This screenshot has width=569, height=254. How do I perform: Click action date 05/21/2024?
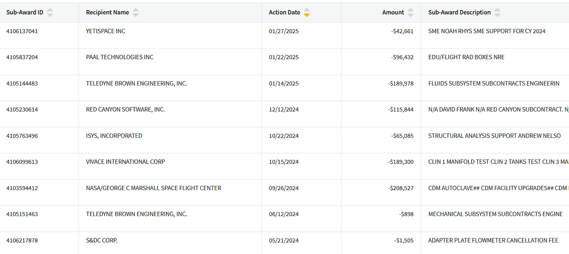pyautogui.click(x=284, y=240)
